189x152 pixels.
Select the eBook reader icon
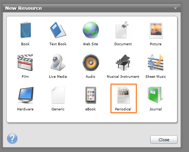pos(91,95)
